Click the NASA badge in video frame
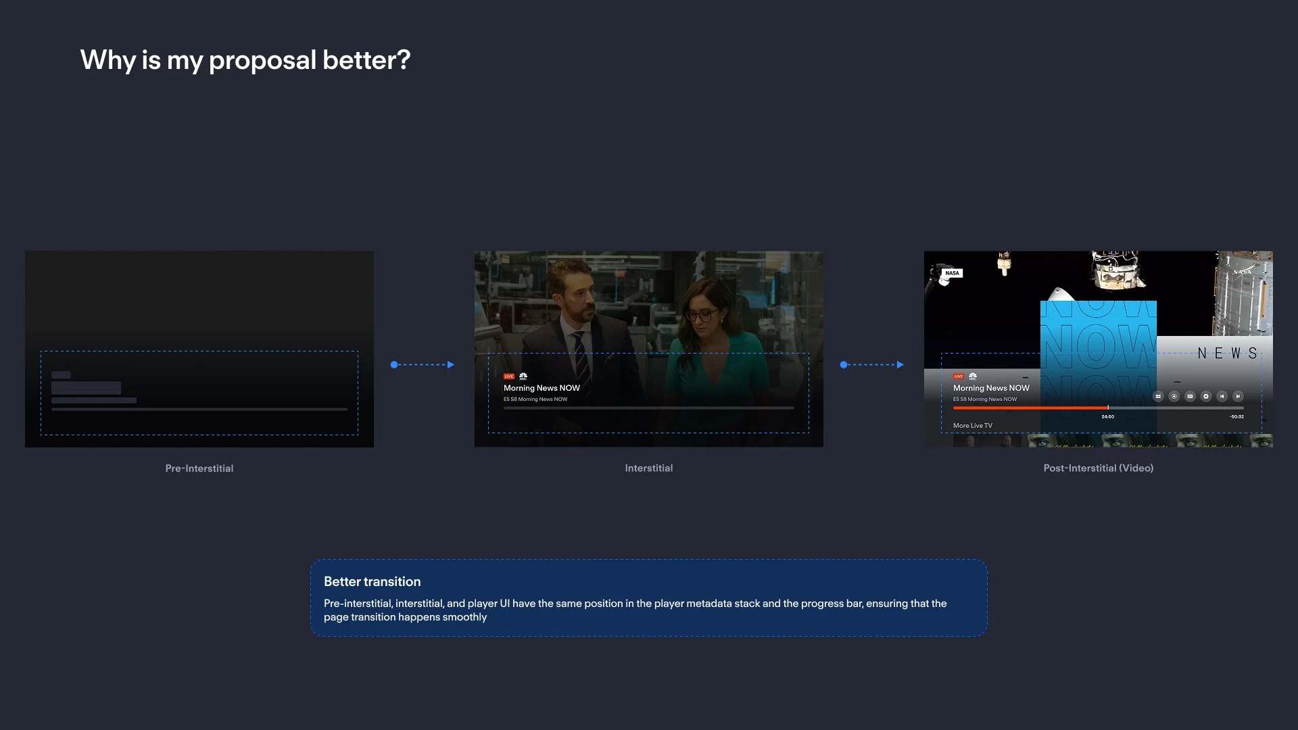 click(x=952, y=273)
